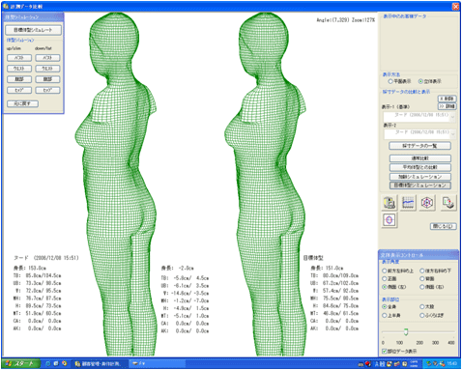Click the 元に戻す reset button
The image size is (462, 370).
point(22,103)
